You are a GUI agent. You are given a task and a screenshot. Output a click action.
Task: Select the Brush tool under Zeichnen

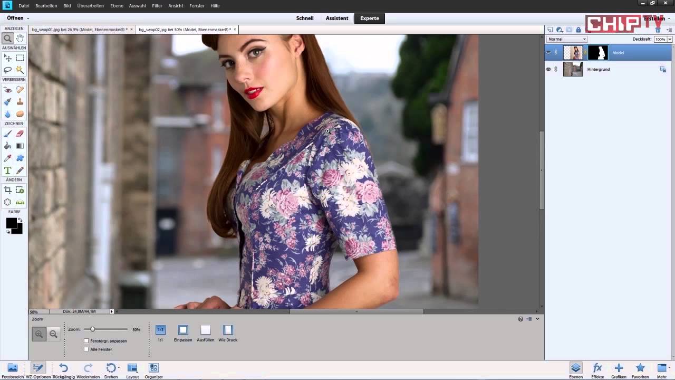point(8,134)
